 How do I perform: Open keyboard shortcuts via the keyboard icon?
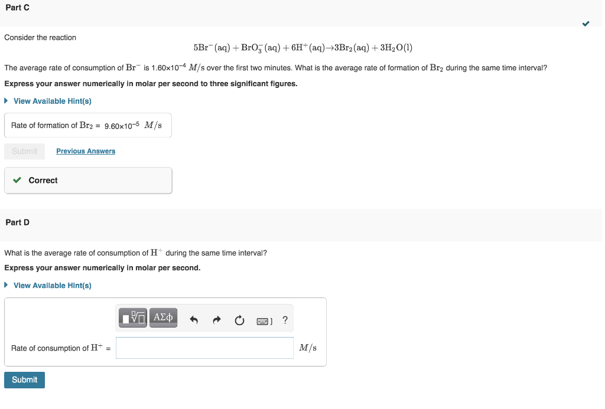click(263, 320)
